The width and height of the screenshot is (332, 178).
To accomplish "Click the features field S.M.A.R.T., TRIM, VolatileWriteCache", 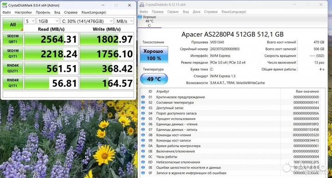I will (x=237, y=83).
